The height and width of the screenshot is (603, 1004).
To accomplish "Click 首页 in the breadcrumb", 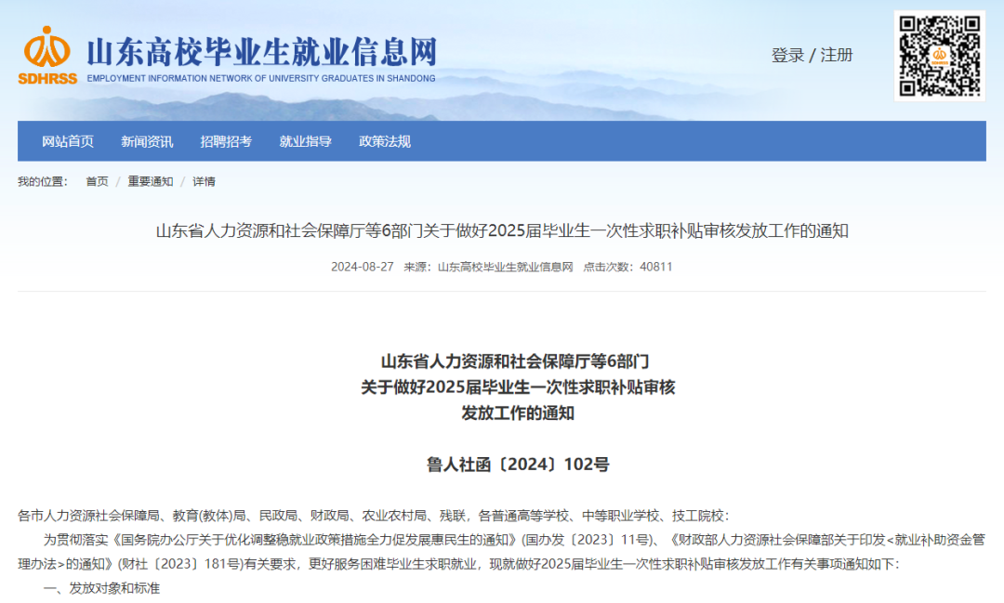I will click(x=98, y=182).
